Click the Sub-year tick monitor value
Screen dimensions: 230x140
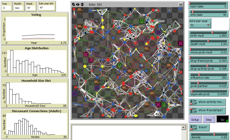click(x=47, y=8)
